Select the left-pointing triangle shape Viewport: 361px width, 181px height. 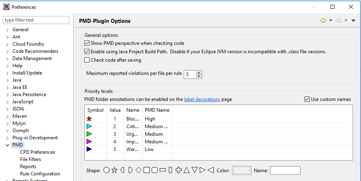pyautogui.click(x=211, y=170)
